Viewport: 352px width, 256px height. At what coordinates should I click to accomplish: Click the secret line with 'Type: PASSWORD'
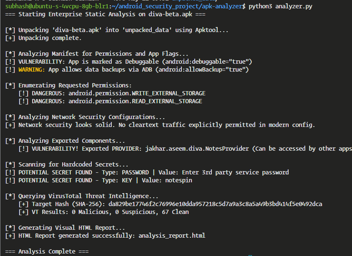pyautogui.click(x=147, y=172)
